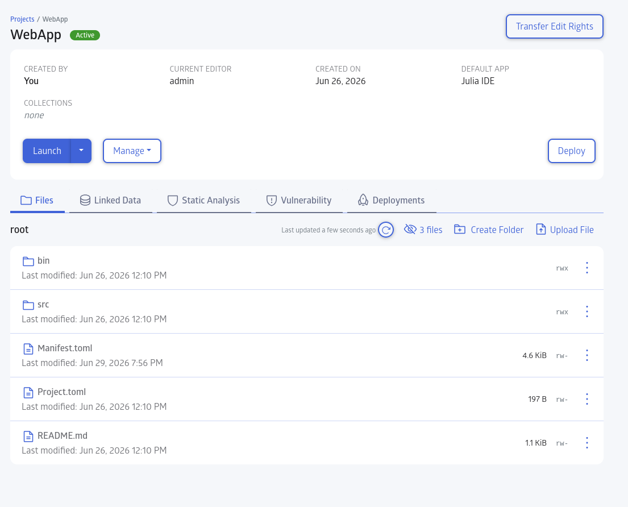
Task: Open the Manage dropdown
Action: 132,151
